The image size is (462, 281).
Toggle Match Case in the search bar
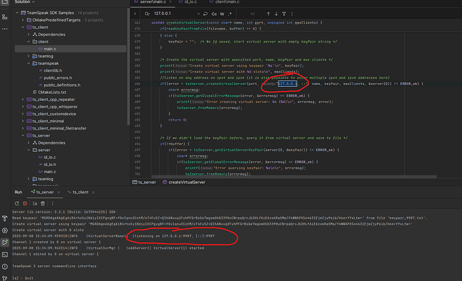(x=213, y=13)
